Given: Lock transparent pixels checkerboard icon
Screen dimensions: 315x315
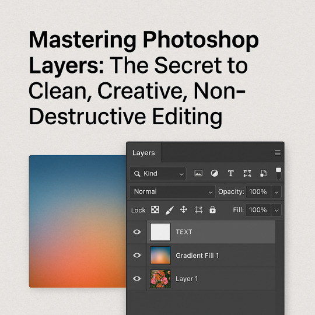Looking at the screenshot, I should (x=155, y=209).
